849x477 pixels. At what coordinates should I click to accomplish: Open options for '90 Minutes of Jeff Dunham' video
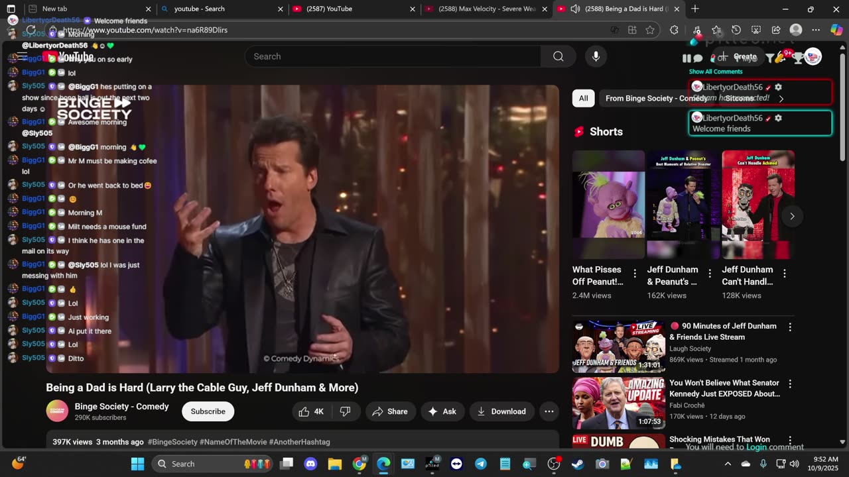(790, 327)
